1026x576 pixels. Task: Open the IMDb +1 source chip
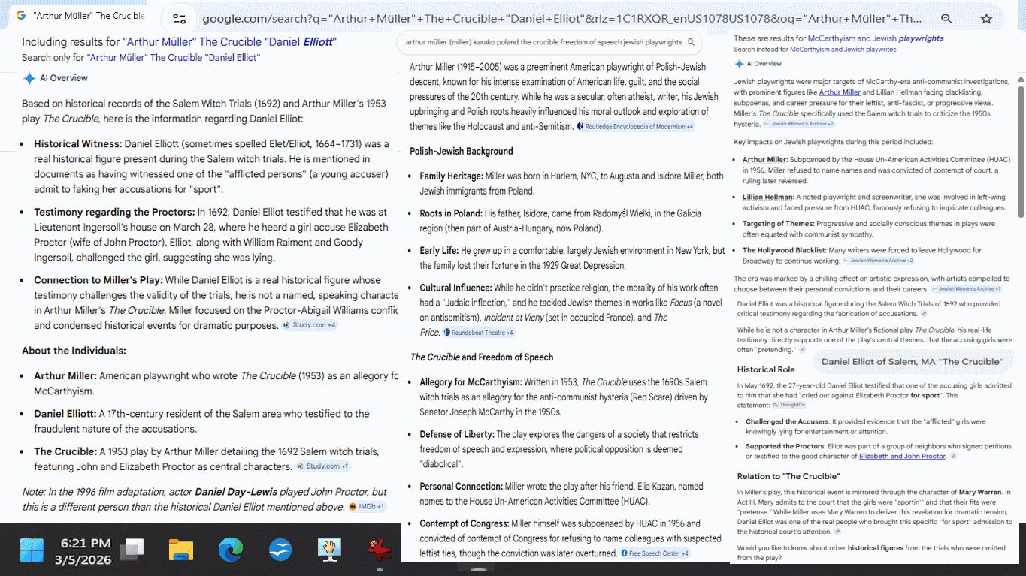[x=368, y=507]
